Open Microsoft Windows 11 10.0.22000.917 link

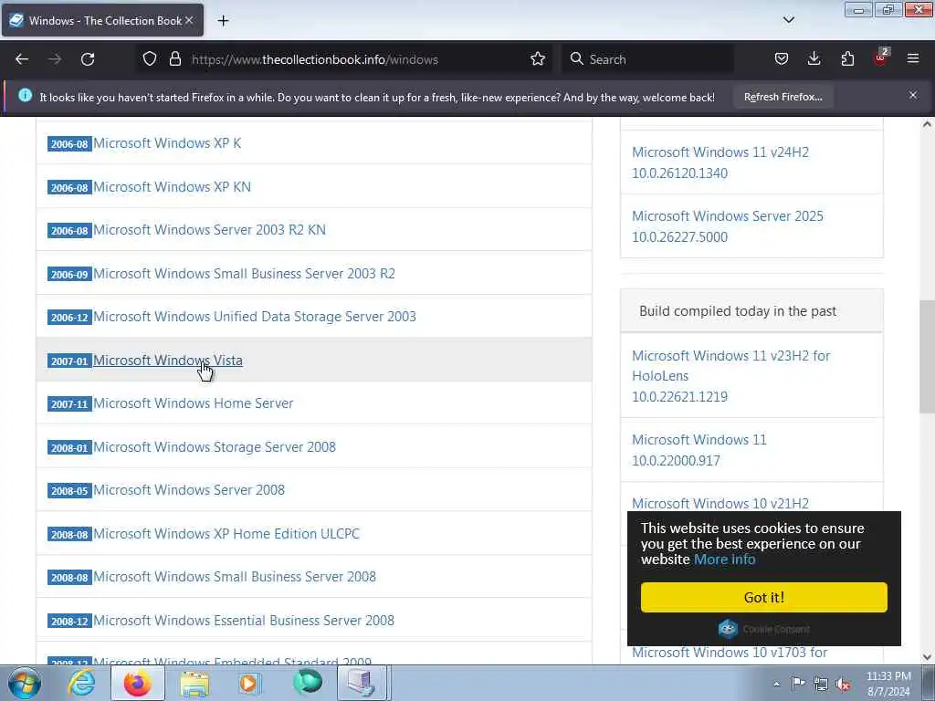click(x=699, y=449)
